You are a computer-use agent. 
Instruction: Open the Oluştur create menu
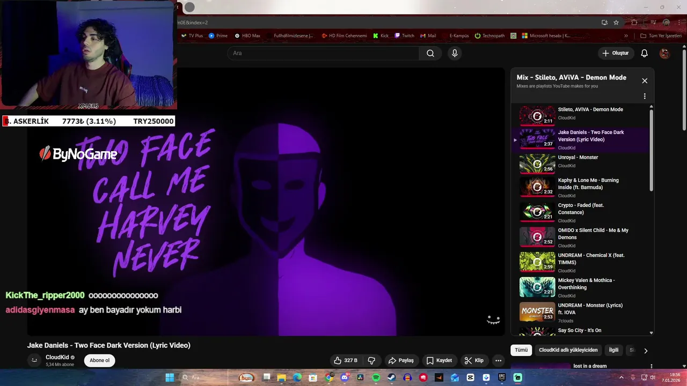615,53
